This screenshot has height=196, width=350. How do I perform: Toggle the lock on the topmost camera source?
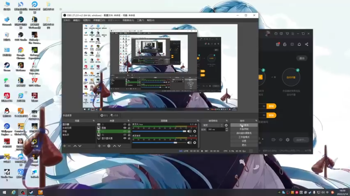(129, 125)
